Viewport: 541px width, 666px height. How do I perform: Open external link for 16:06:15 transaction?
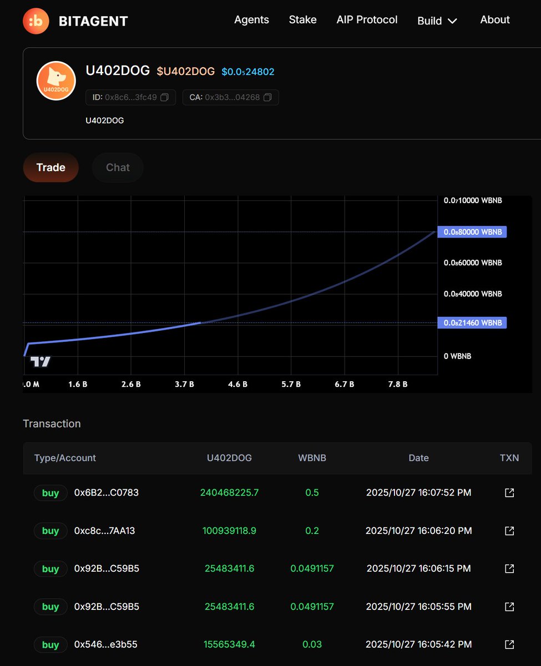tap(509, 568)
